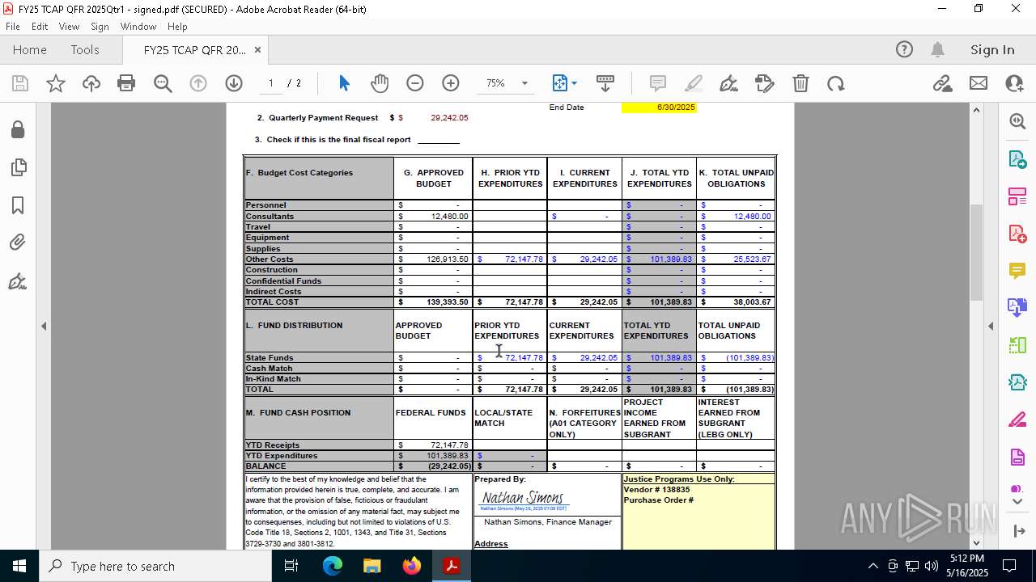Click the delete trash icon

pyautogui.click(x=800, y=83)
